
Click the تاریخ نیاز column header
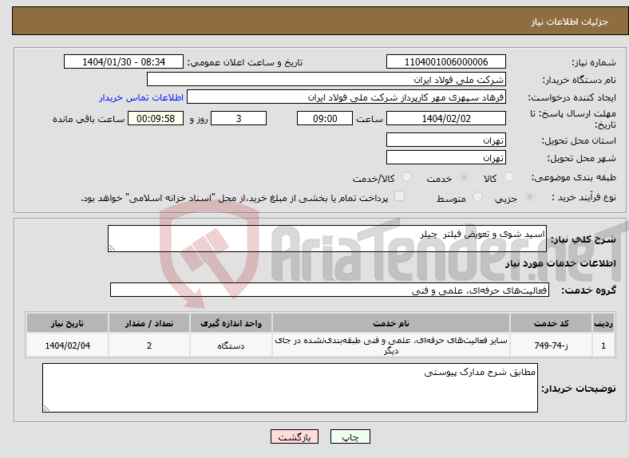tap(67, 323)
